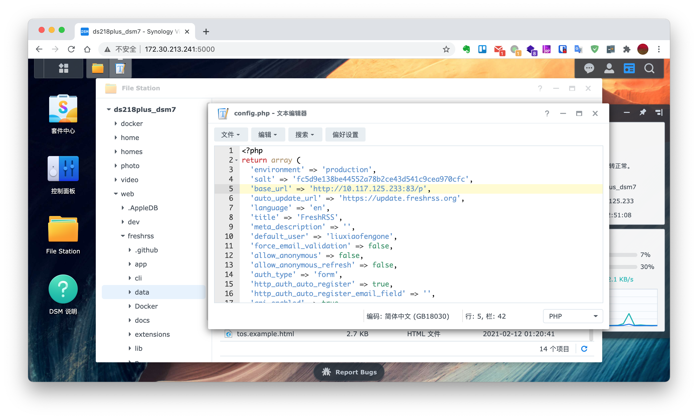Open the 文件 menu in text editor
This screenshot has height=419, width=698.
231,135
